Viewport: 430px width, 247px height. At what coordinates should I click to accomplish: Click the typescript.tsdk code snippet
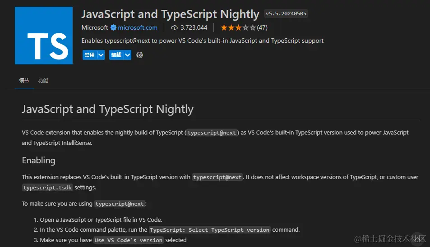pos(47,188)
